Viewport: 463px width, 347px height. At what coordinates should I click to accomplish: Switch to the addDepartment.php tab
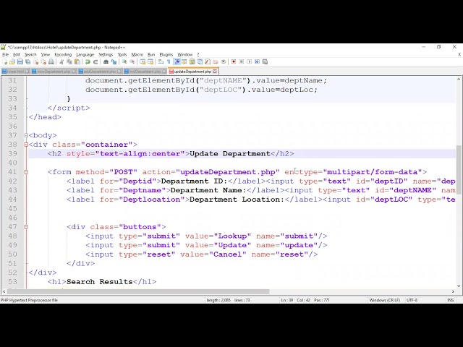pos(100,72)
